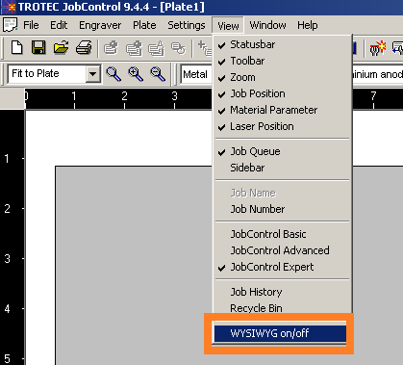403x365 pixels.
Task: Click the second greyed job stack toolbar icon
Action: [134, 48]
